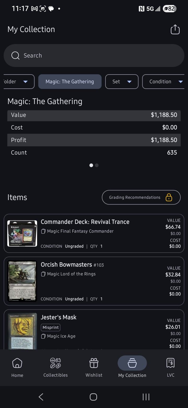Image resolution: width=188 pixels, height=408 pixels.
Task: Open the Orcish Bowmasters item
Action: tap(94, 281)
